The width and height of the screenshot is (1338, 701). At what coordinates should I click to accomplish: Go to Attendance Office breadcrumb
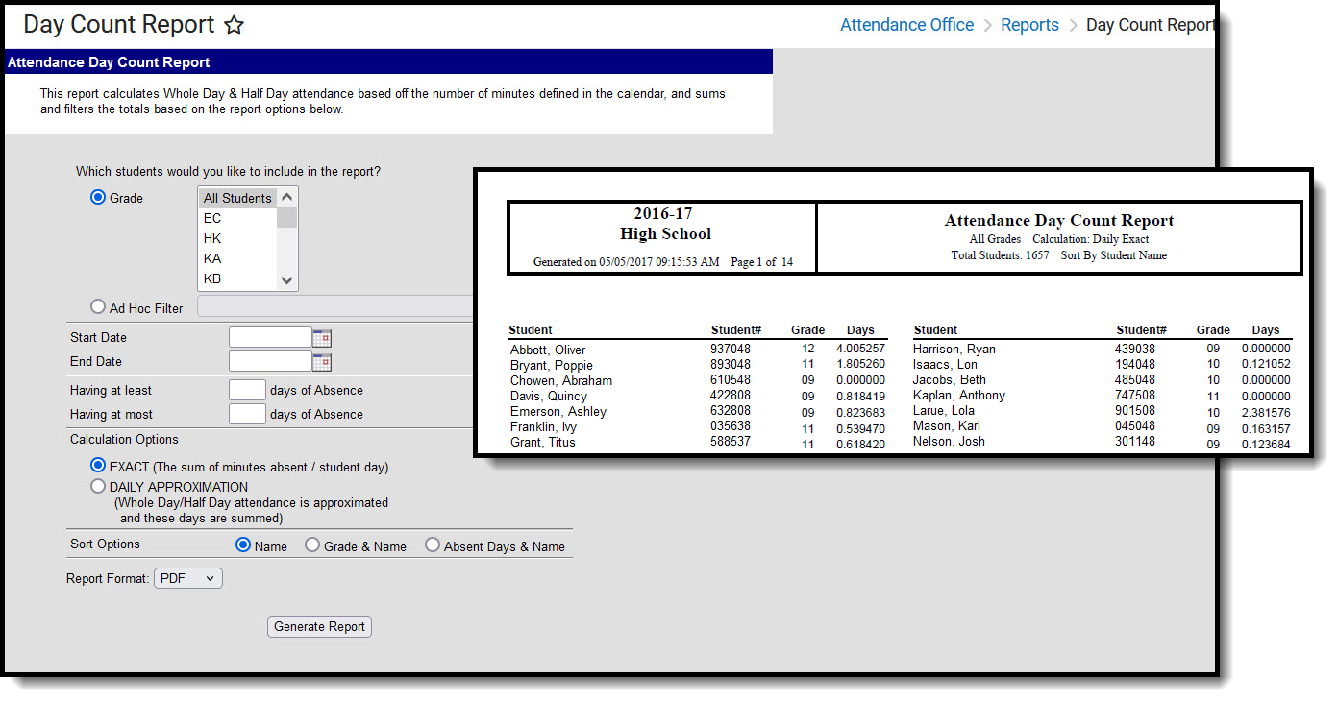[x=906, y=25]
